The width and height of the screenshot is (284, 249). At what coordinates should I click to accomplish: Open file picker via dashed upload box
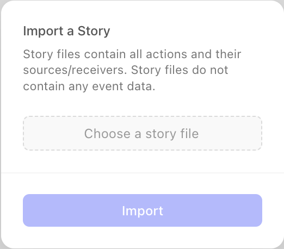143,133
